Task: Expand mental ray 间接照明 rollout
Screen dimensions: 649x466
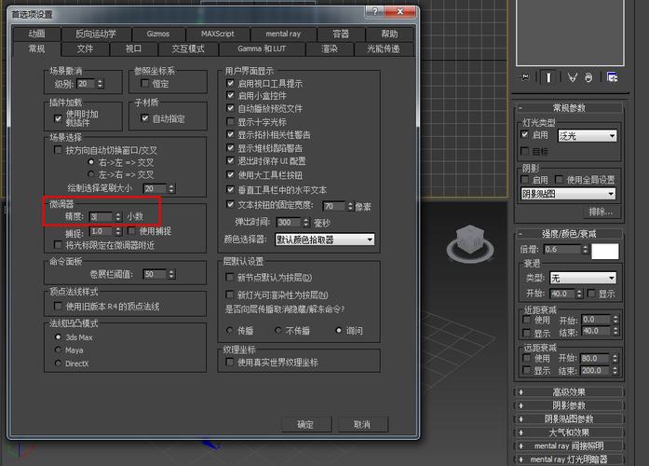Action: [569, 445]
